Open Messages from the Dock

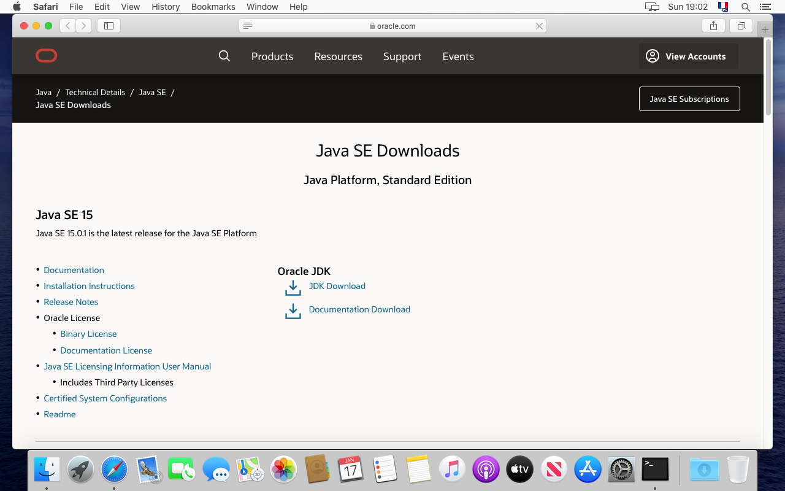tap(216, 470)
